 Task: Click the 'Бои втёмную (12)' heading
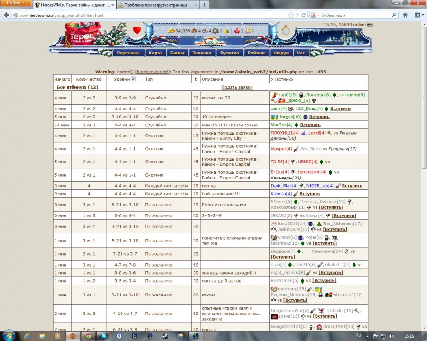pos(78,87)
